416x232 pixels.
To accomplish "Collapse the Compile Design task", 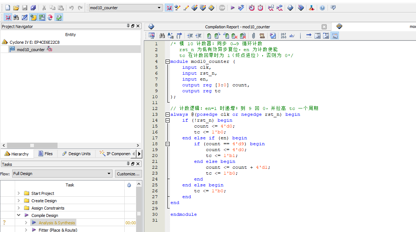I will 18,215.
